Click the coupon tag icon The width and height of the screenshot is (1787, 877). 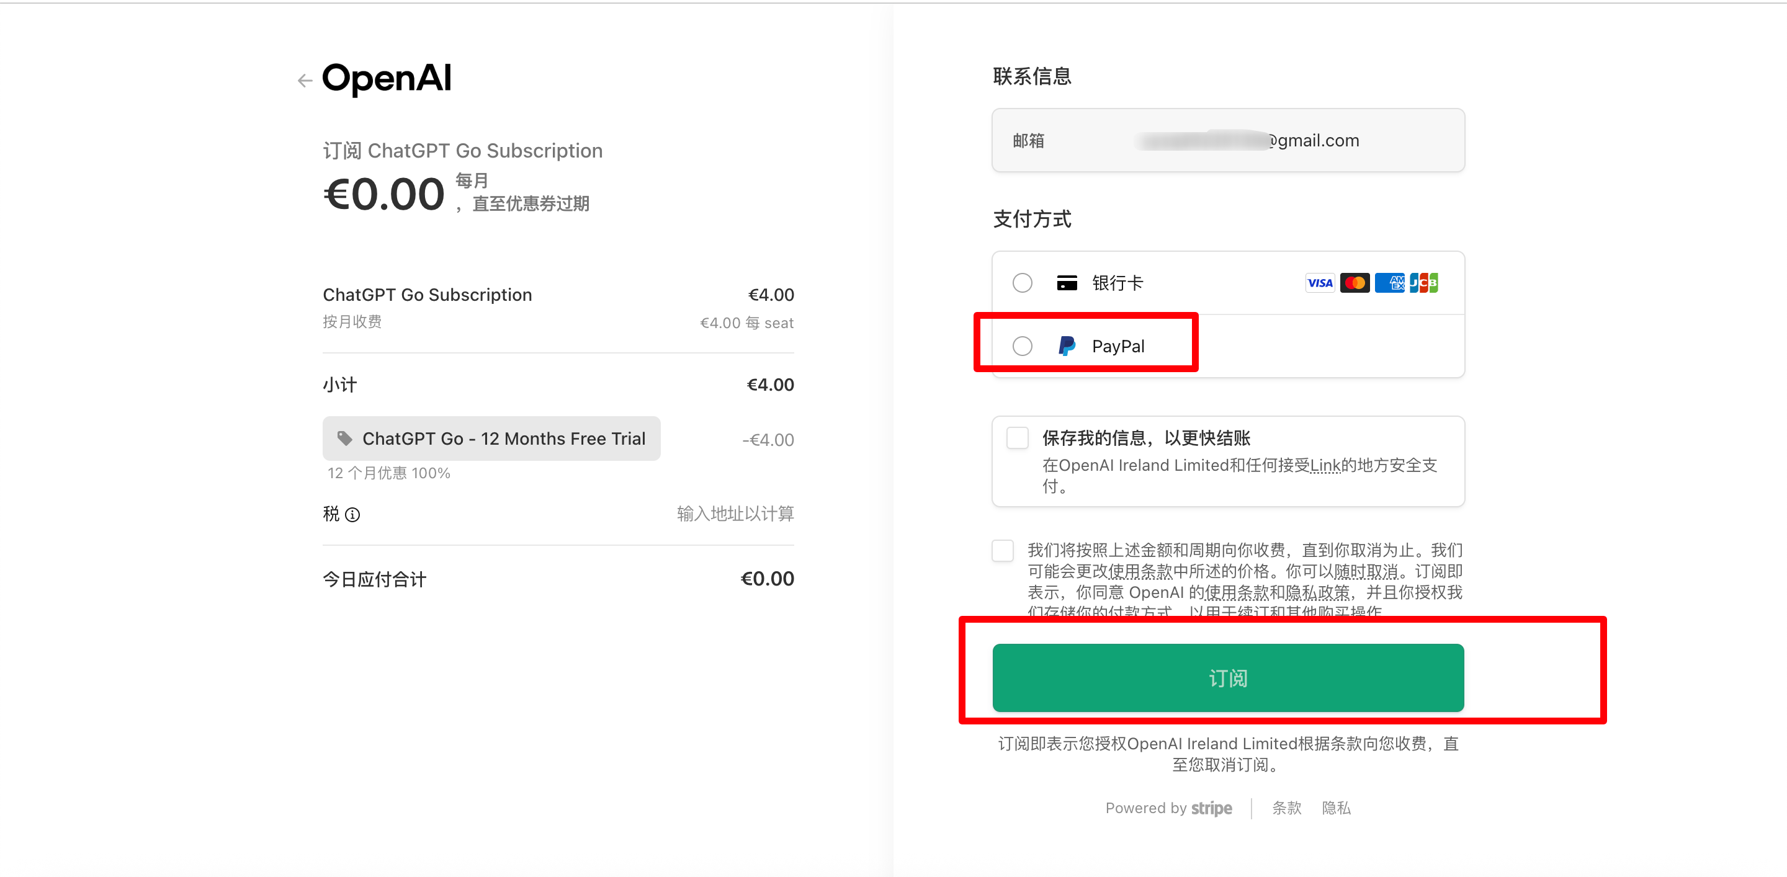coord(344,438)
